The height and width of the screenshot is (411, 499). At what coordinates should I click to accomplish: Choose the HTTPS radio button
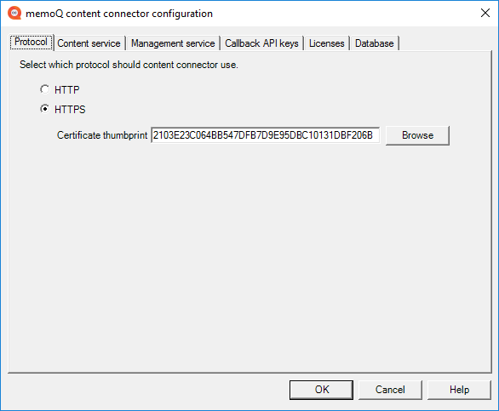[x=45, y=109]
